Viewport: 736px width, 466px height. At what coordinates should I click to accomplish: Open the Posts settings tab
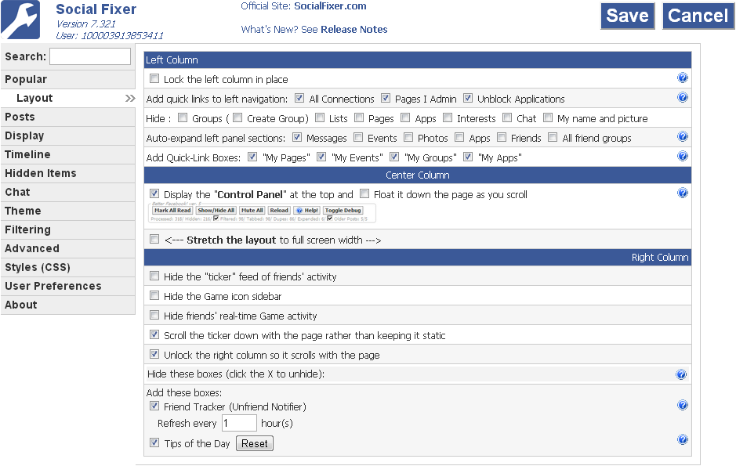[68, 117]
